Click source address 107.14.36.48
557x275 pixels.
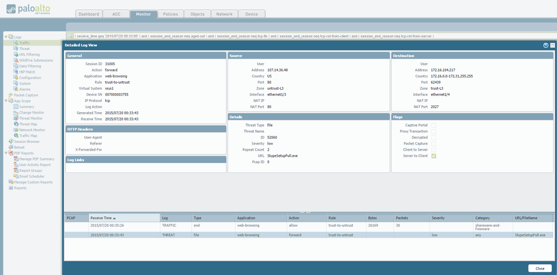point(277,70)
